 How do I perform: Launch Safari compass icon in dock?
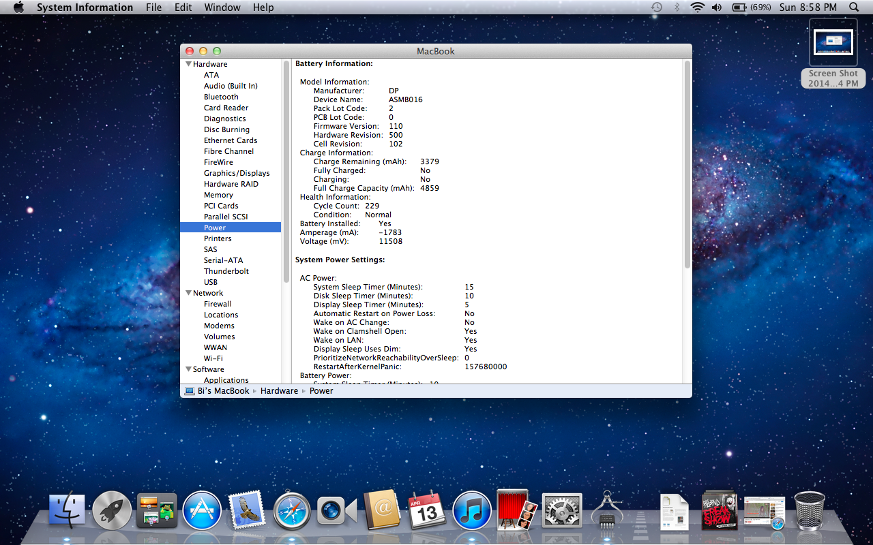point(292,511)
